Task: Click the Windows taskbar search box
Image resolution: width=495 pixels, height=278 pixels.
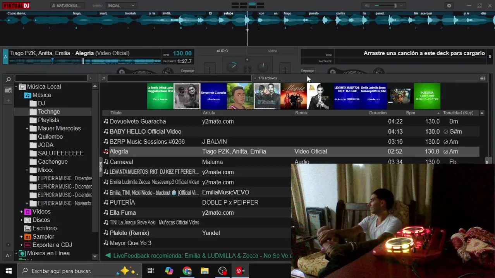Action: (79, 271)
